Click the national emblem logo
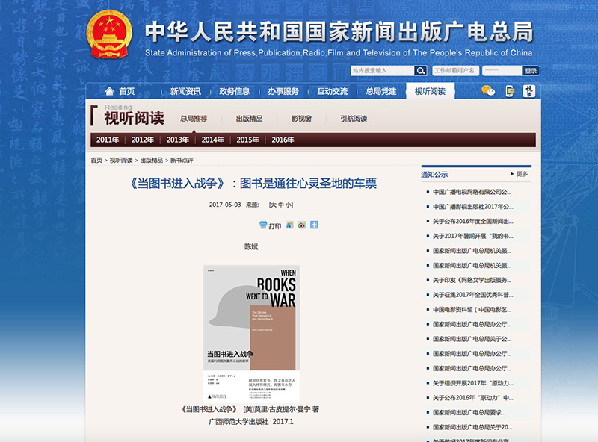Screen dimensions: 598x442 coord(109,34)
